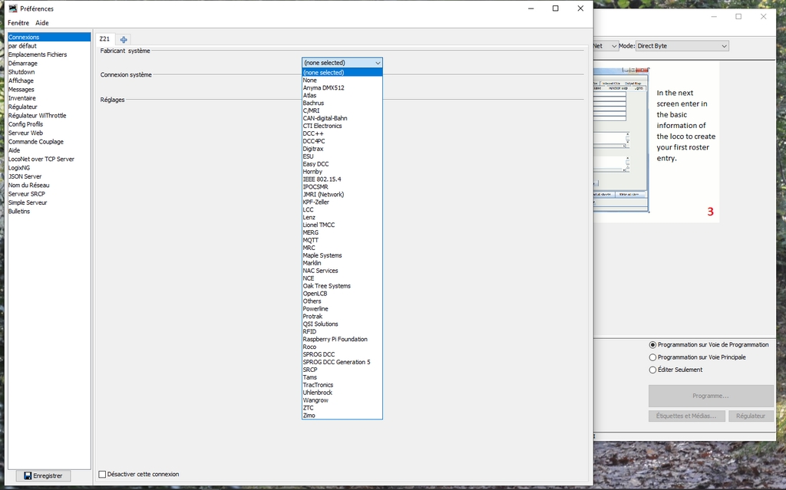Choose DCC++ from manufacturer list
Screen dimensions: 786x490
pyautogui.click(x=342, y=133)
